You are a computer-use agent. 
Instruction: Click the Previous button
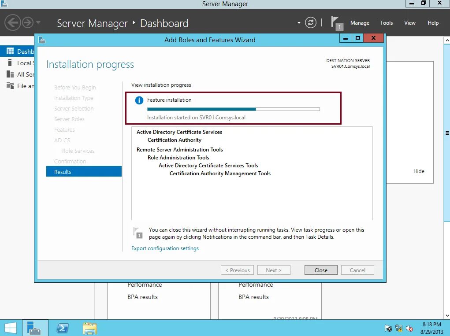[237, 270]
